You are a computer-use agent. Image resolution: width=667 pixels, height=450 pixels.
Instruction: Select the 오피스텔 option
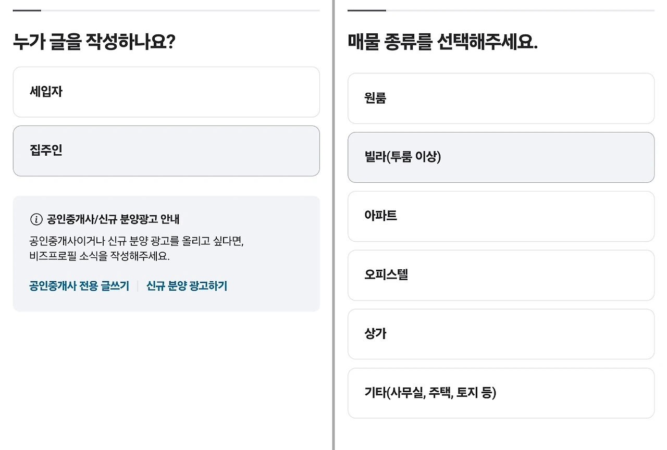tap(501, 275)
